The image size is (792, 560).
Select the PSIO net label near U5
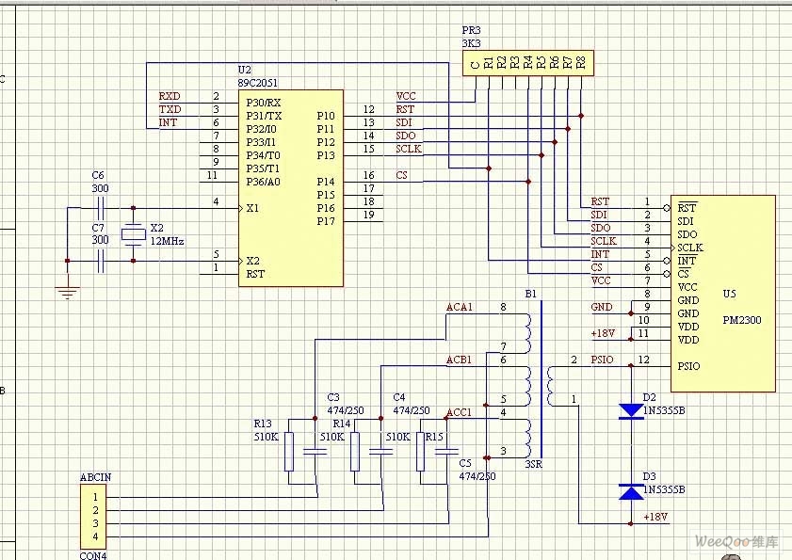tap(602, 360)
